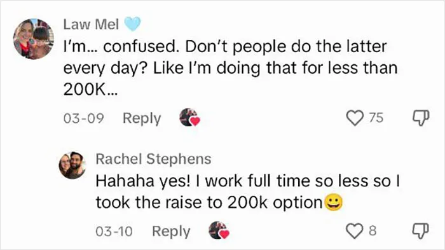This screenshot has height=250, width=445.
Task: Select Law Mel's "I'm... confused" comment text
Action: [230, 68]
